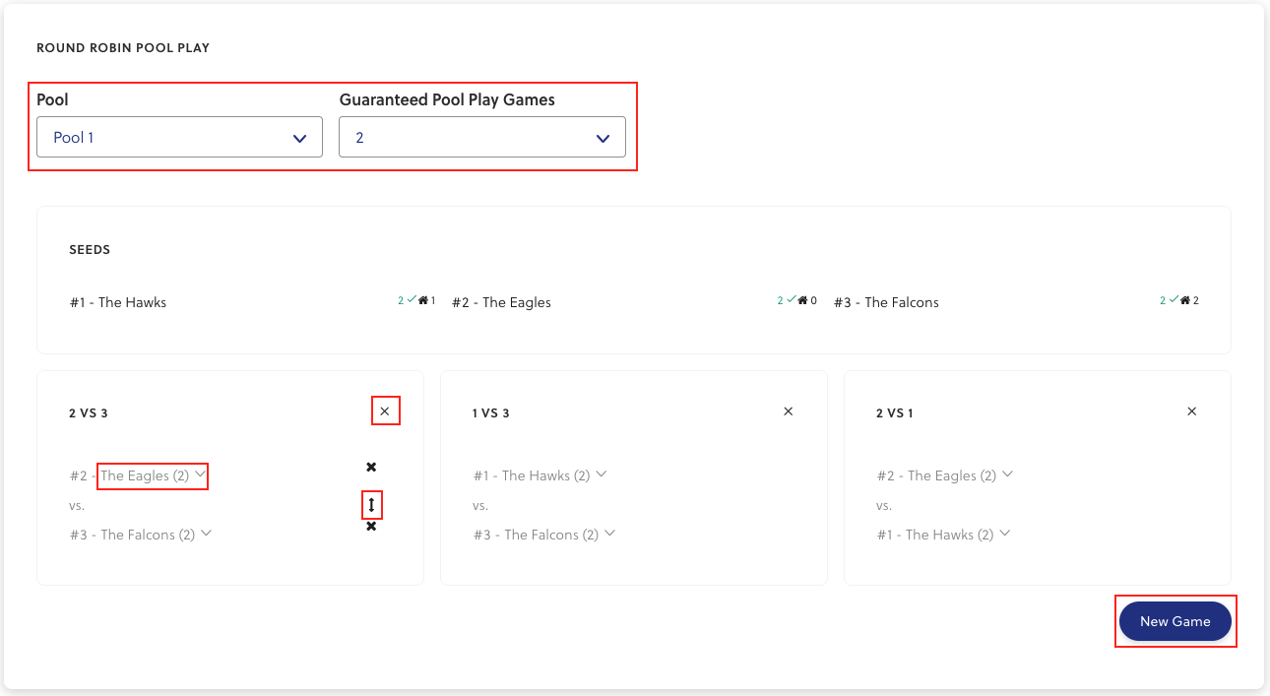Click green checkmark beside The Falcons seed
This screenshot has height=696, width=1270.
1173,300
